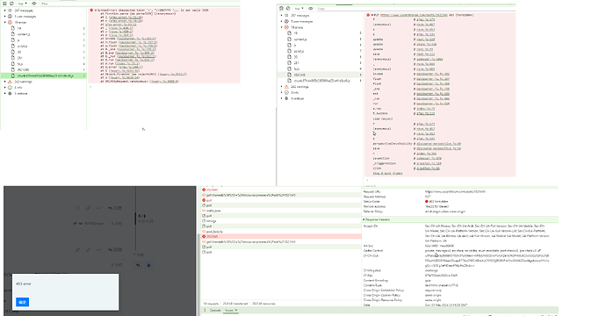Click lower post reply button

(115, 249)
